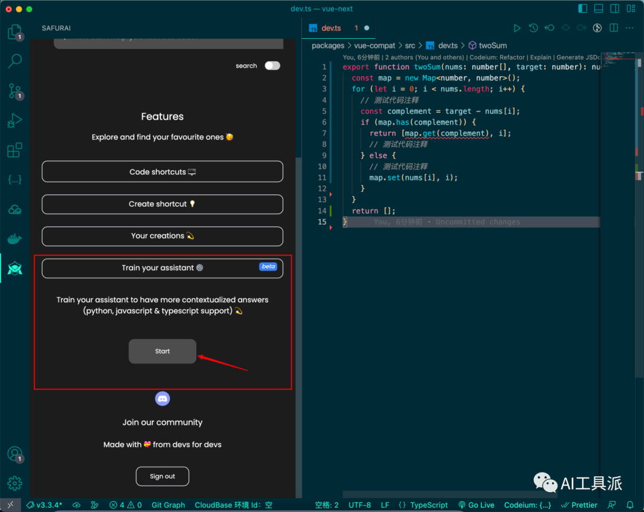Image resolution: width=644 pixels, height=512 pixels.
Task: Toggle the search switch on
Action: [273, 66]
